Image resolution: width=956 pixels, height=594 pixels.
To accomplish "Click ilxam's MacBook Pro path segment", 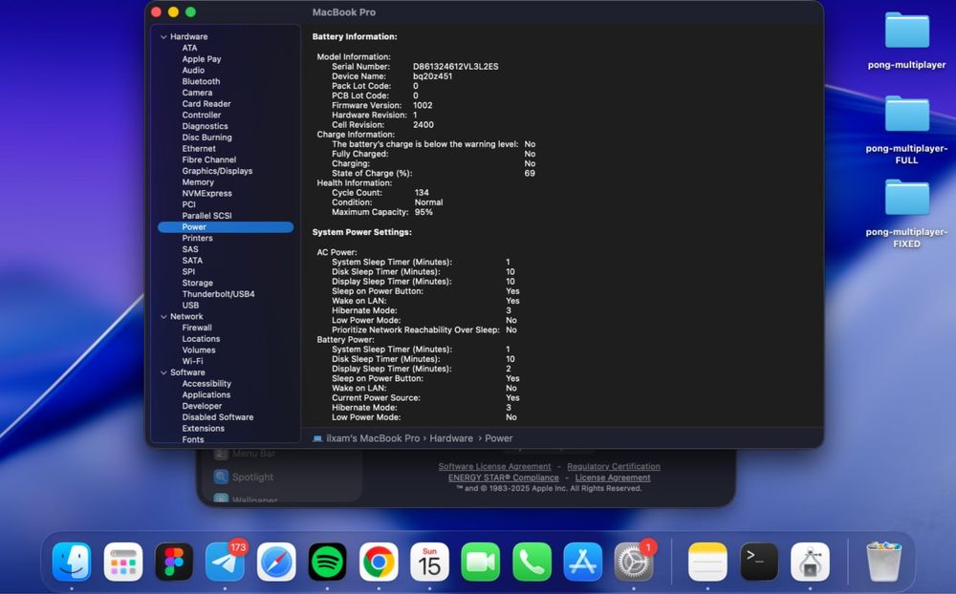I will pyautogui.click(x=373, y=438).
